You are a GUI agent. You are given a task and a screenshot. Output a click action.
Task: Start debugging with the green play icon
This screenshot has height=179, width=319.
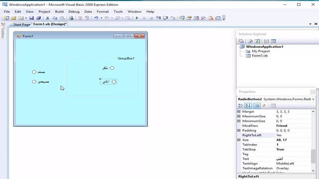coord(137,18)
